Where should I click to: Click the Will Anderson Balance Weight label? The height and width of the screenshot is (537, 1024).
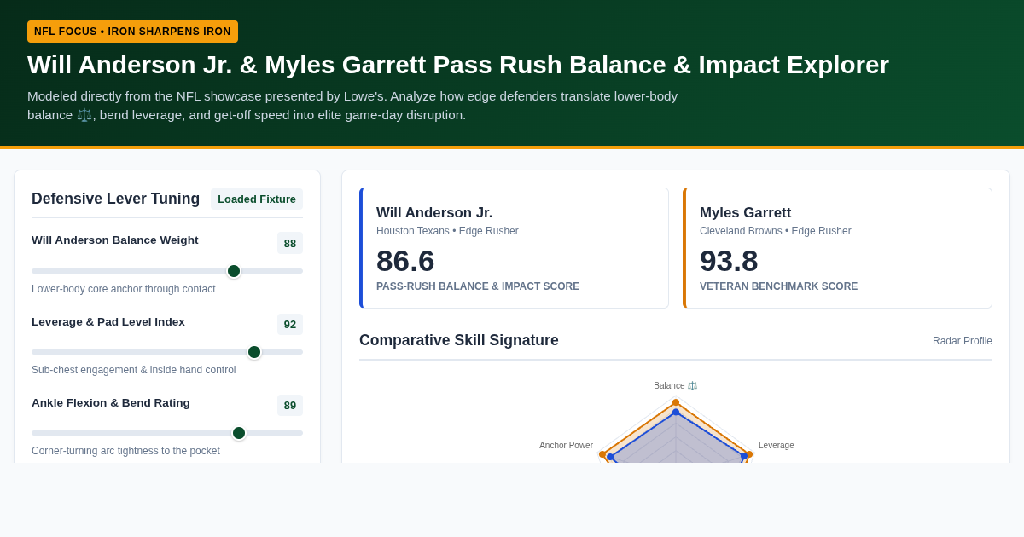pos(115,240)
